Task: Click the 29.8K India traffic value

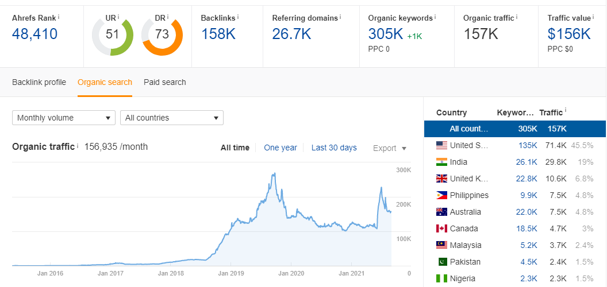Action: click(556, 162)
